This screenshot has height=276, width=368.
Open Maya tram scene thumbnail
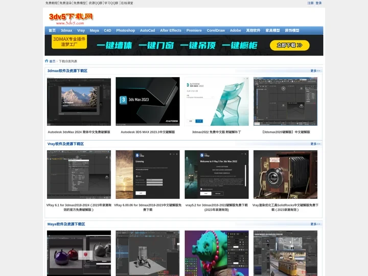point(285,253)
